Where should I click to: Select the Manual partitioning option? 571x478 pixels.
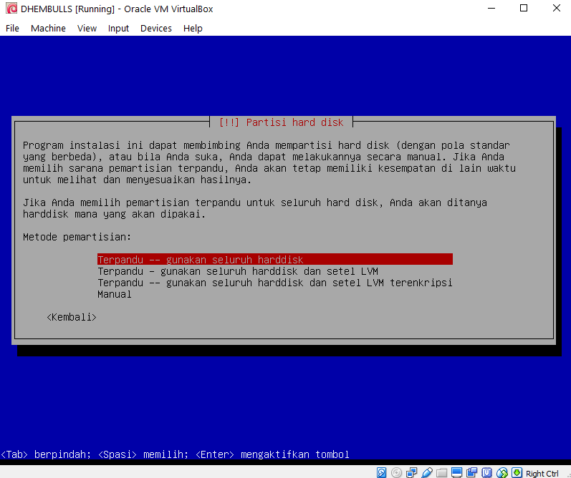click(x=115, y=294)
